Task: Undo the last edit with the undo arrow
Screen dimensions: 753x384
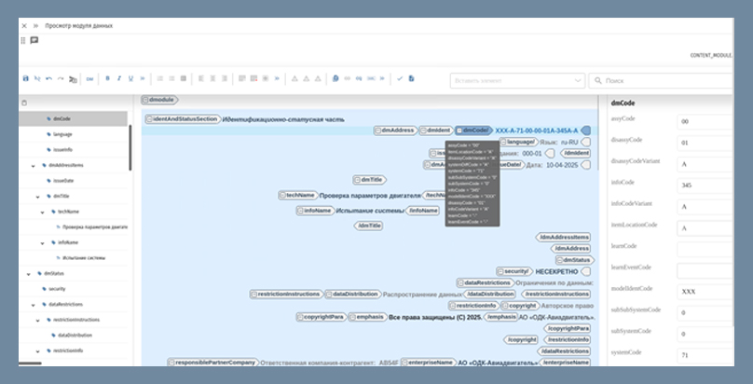Action: pos(49,78)
